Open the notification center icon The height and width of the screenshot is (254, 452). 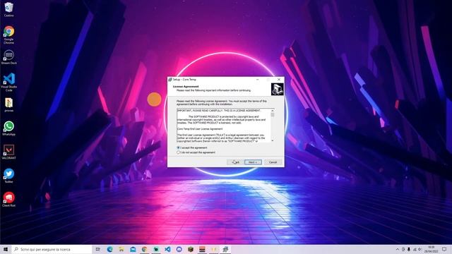click(x=444, y=249)
